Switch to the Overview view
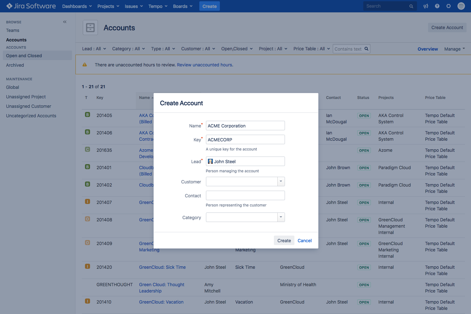The width and height of the screenshot is (471, 314). point(428,49)
